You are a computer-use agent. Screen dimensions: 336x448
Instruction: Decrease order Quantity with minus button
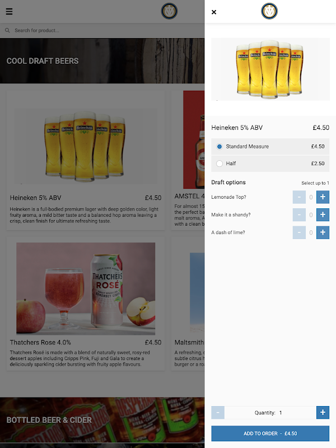pyautogui.click(x=218, y=412)
